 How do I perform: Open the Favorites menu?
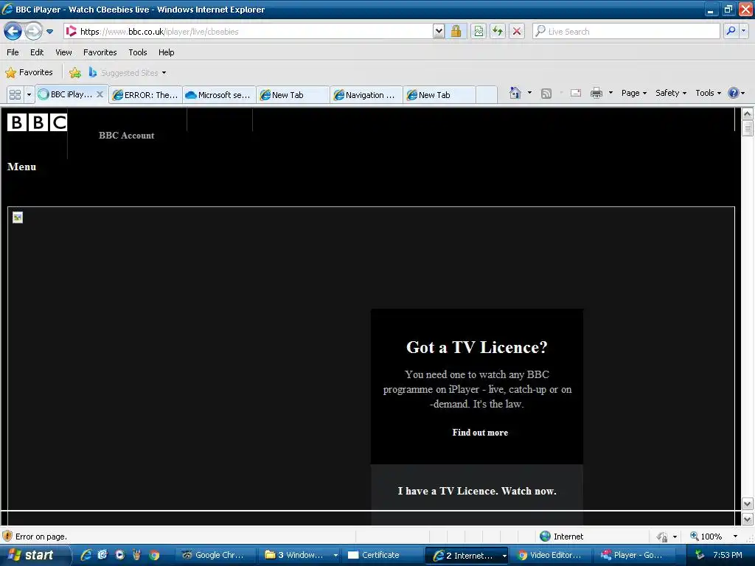(x=100, y=52)
